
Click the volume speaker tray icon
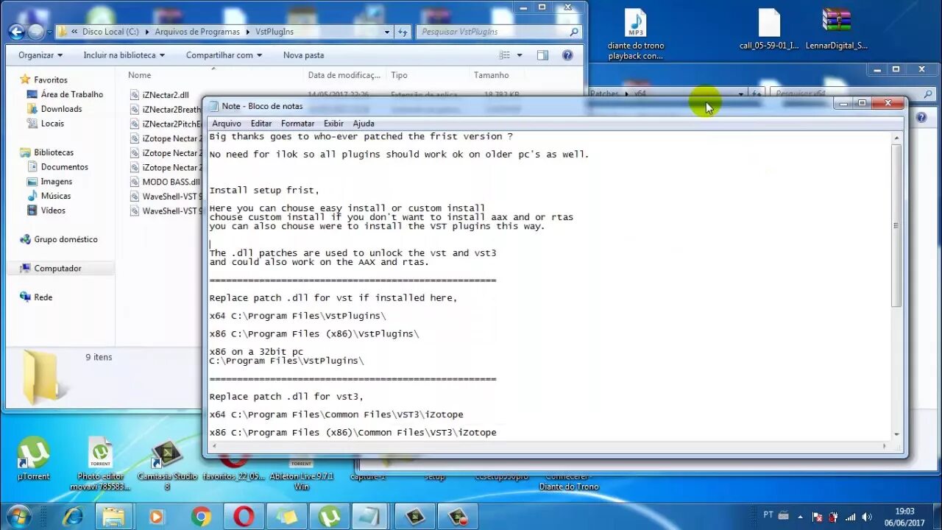click(867, 517)
